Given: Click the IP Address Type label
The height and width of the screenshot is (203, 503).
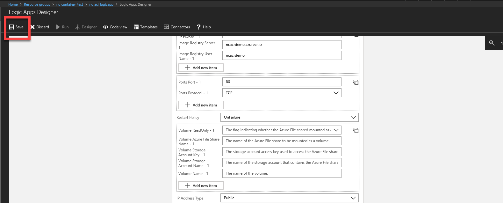Looking at the screenshot, I should click(x=190, y=198).
